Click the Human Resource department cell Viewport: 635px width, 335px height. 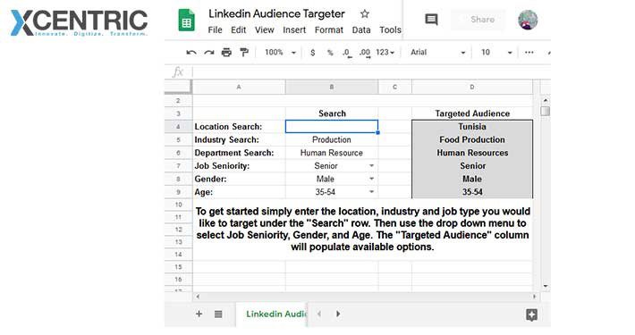click(332, 153)
